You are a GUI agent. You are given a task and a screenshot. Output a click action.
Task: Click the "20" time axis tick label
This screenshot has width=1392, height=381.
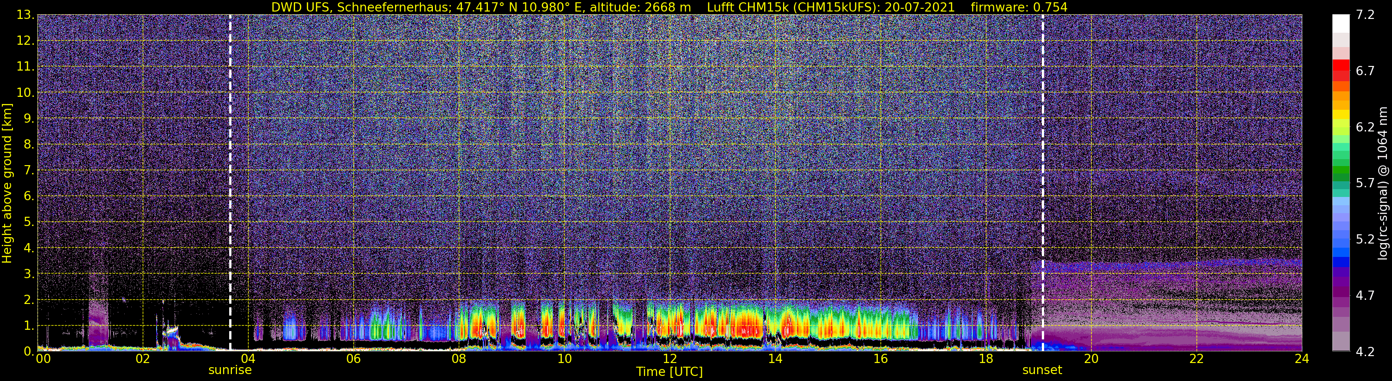(x=1091, y=358)
